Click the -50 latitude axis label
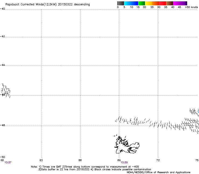Viewport: 199px width, 174px height. click(2, 157)
